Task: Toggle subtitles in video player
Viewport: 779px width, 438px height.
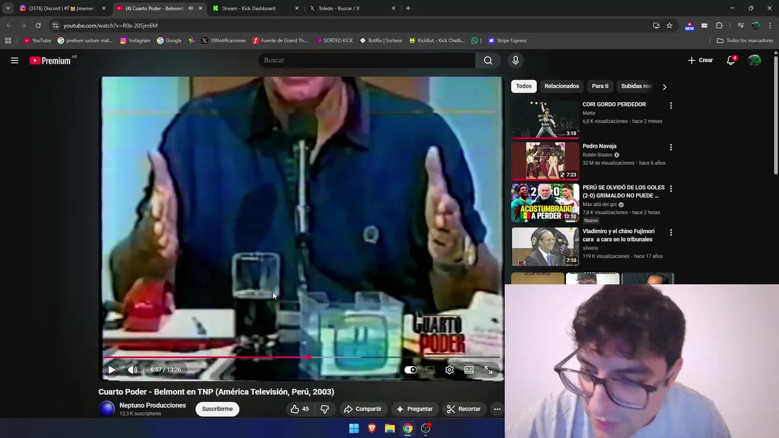Action: pyautogui.click(x=430, y=370)
